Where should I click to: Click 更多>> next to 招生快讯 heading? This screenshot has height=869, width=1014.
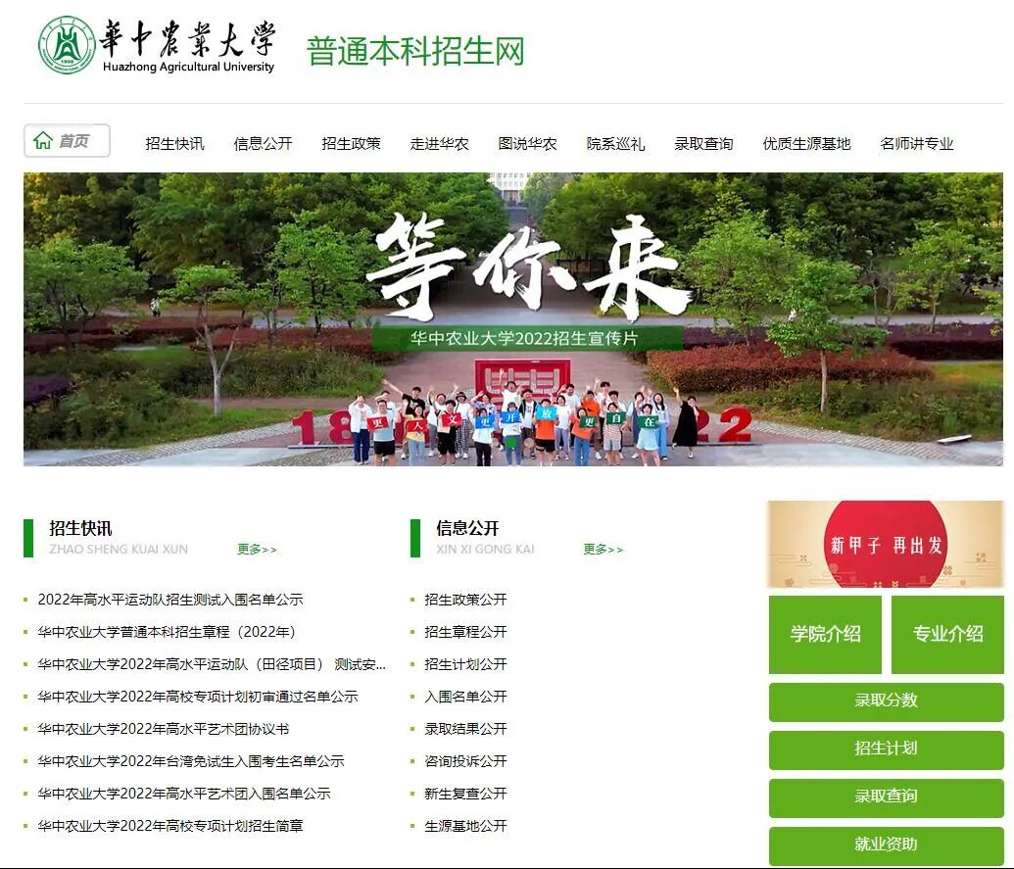point(257,549)
